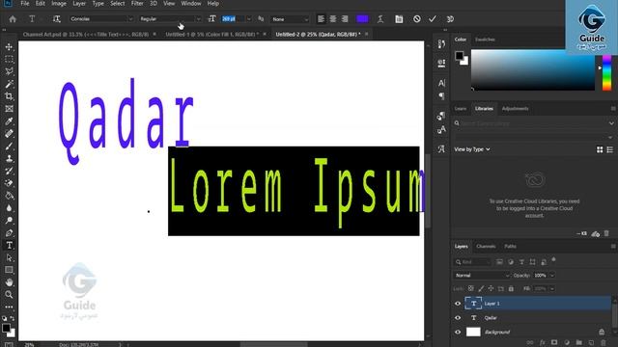Toggle lock transparent pixels
Viewport: 618px width, 347px height.
coord(471,288)
